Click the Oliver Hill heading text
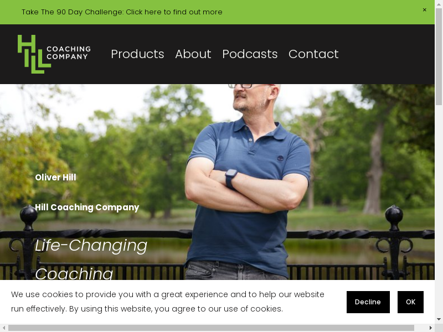The image size is (443, 332). tap(55, 177)
